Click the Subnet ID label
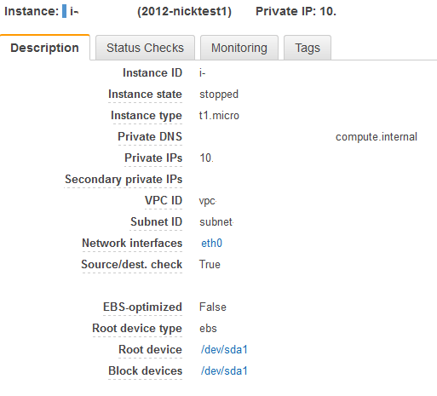The image size is (437, 396). tap(157, 222)
